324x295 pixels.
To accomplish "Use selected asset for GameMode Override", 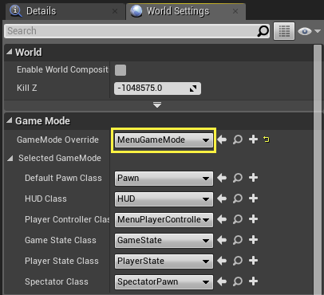I will [x=222, y=140].
